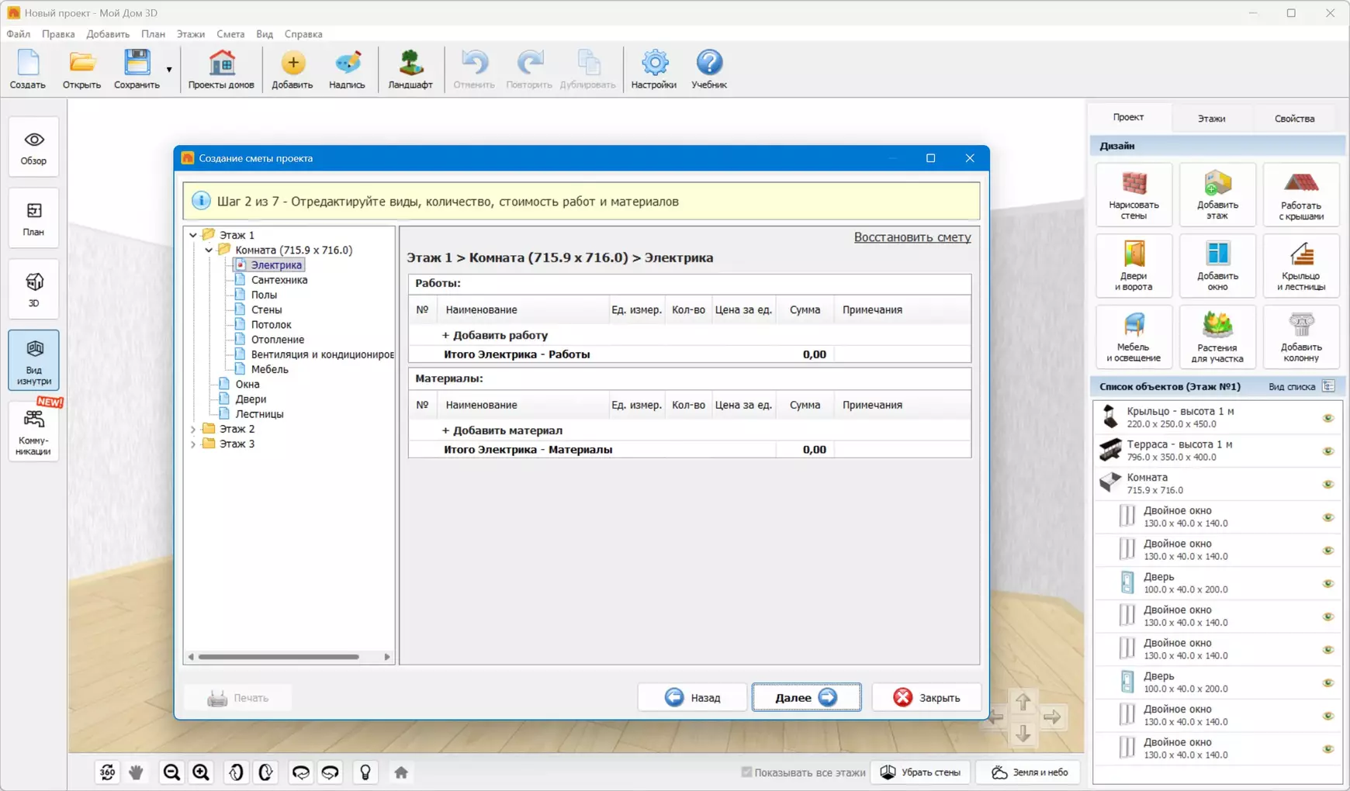Image resolution: width=1350 pixels, height=791 pixels.
Task: Open the Work with Roofs tool
Action: tap(1300, 195)
